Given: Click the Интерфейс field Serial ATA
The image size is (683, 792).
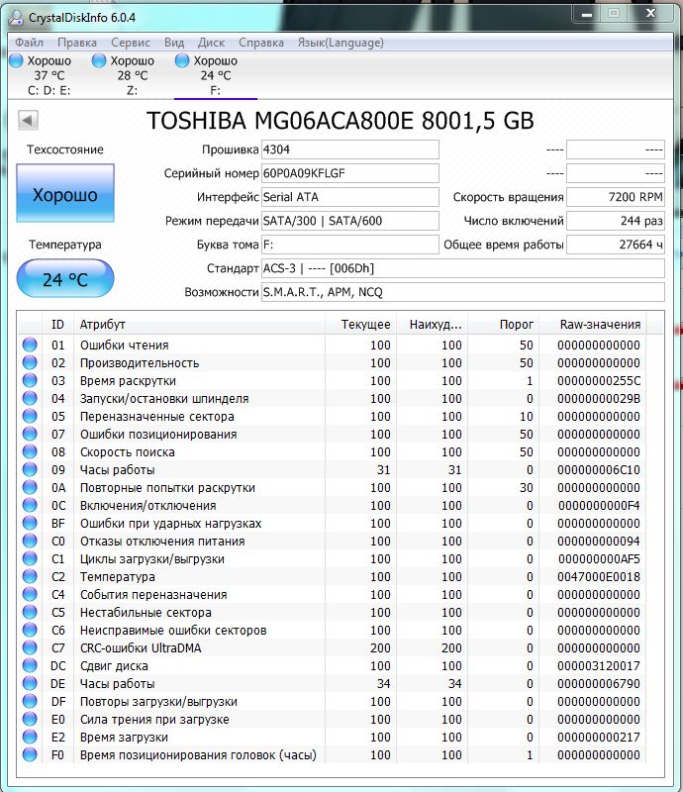Looking at the screenshot, I should point(350,197).
